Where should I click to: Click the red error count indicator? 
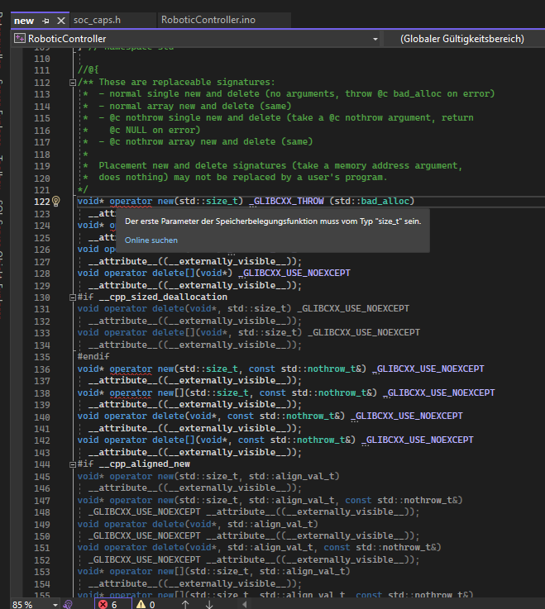pyautogui.click(x=108, y=604)
